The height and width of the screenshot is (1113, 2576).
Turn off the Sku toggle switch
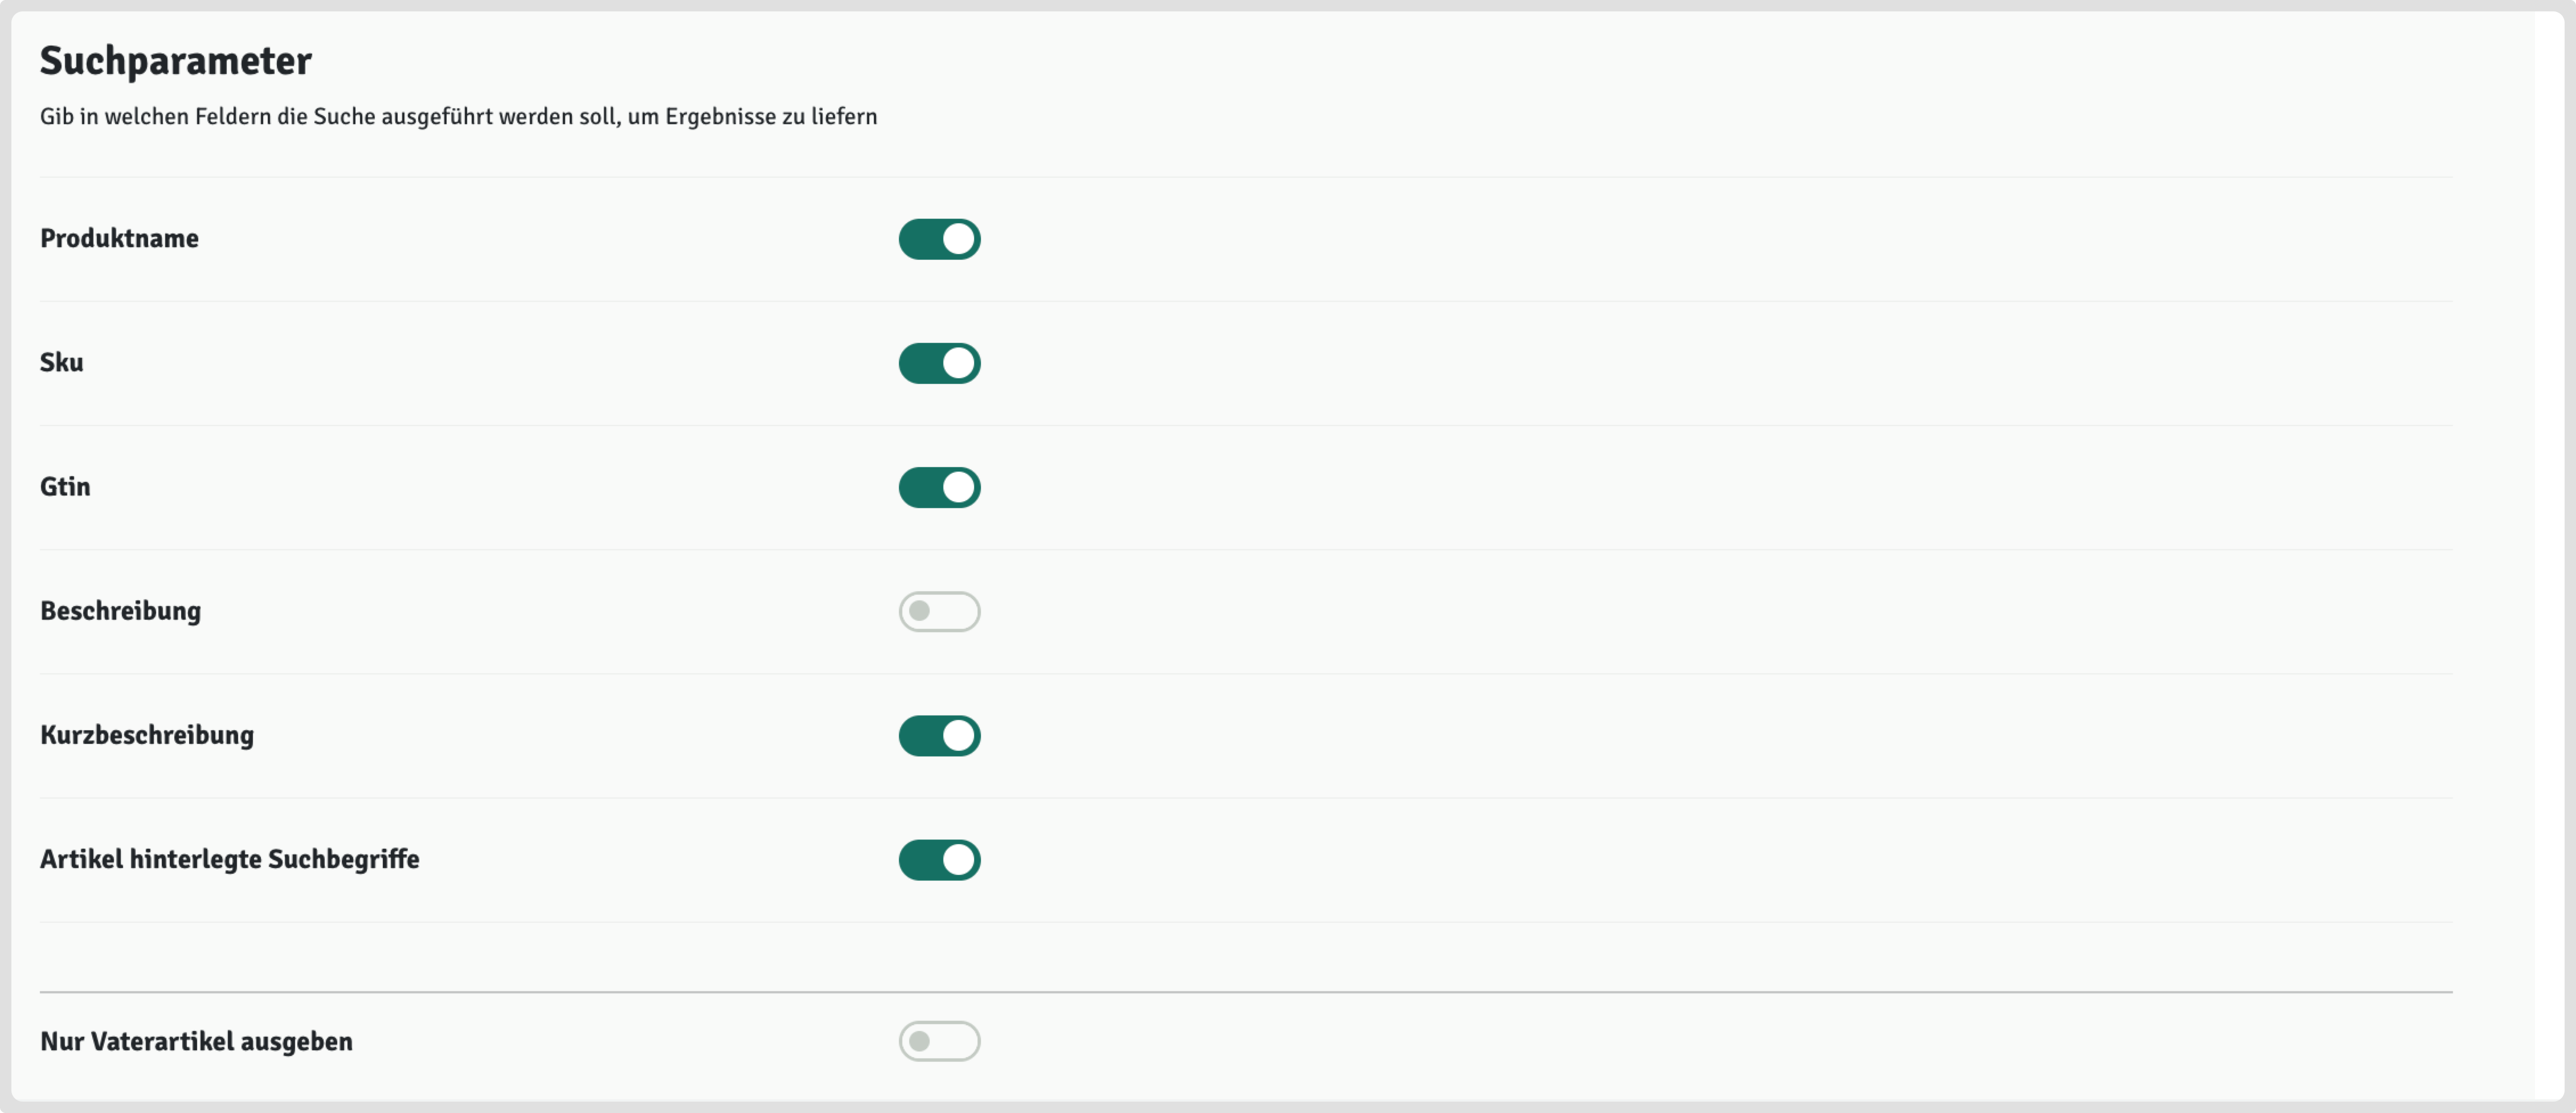939,363
